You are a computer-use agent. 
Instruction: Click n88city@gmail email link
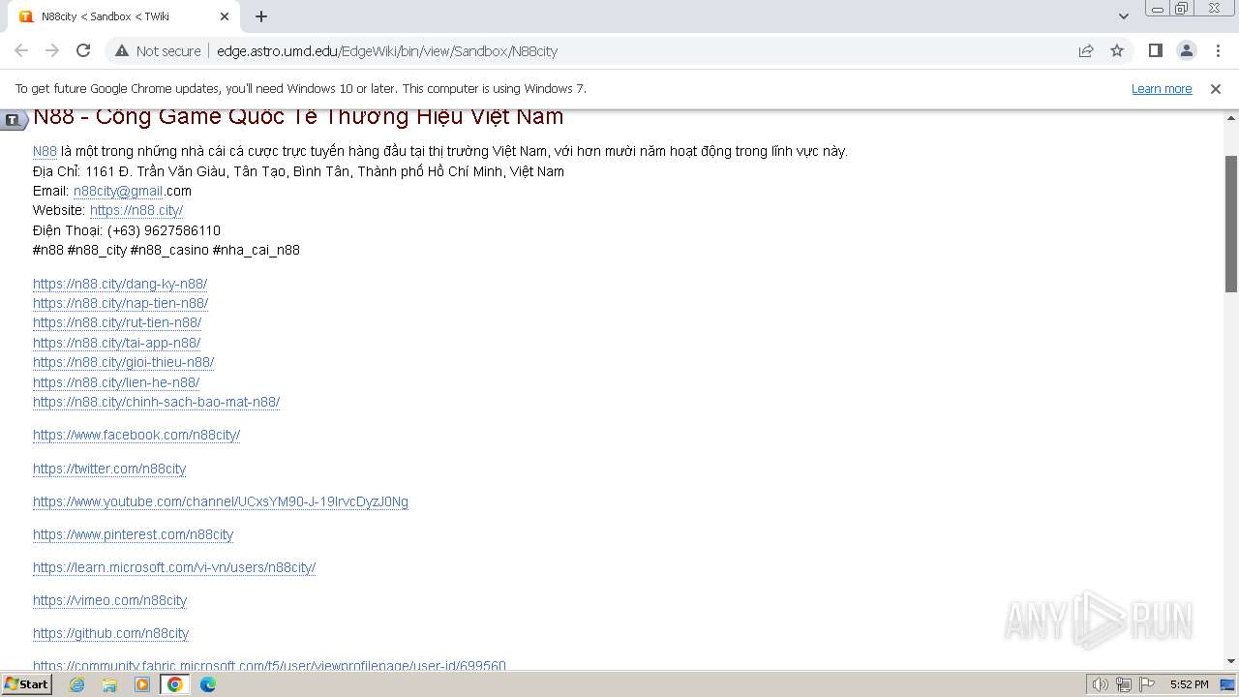tap(119, 191)
